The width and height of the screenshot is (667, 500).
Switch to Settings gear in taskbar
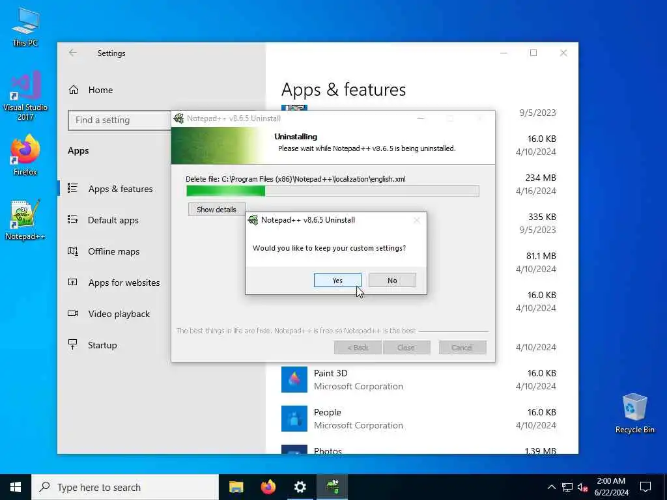click(300, 487)
